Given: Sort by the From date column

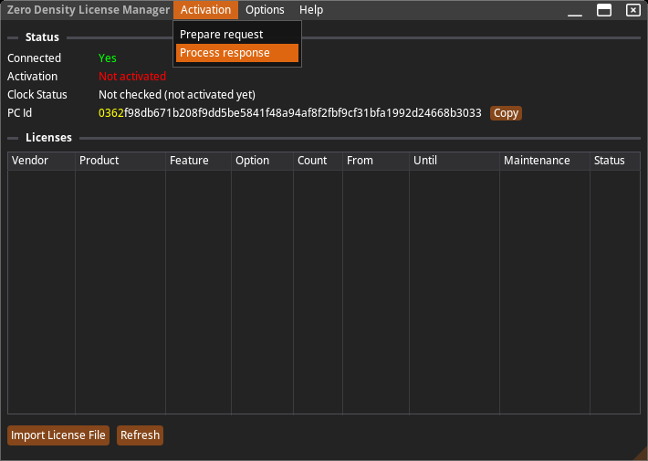Looking at the screenshot, I should 375,161.
